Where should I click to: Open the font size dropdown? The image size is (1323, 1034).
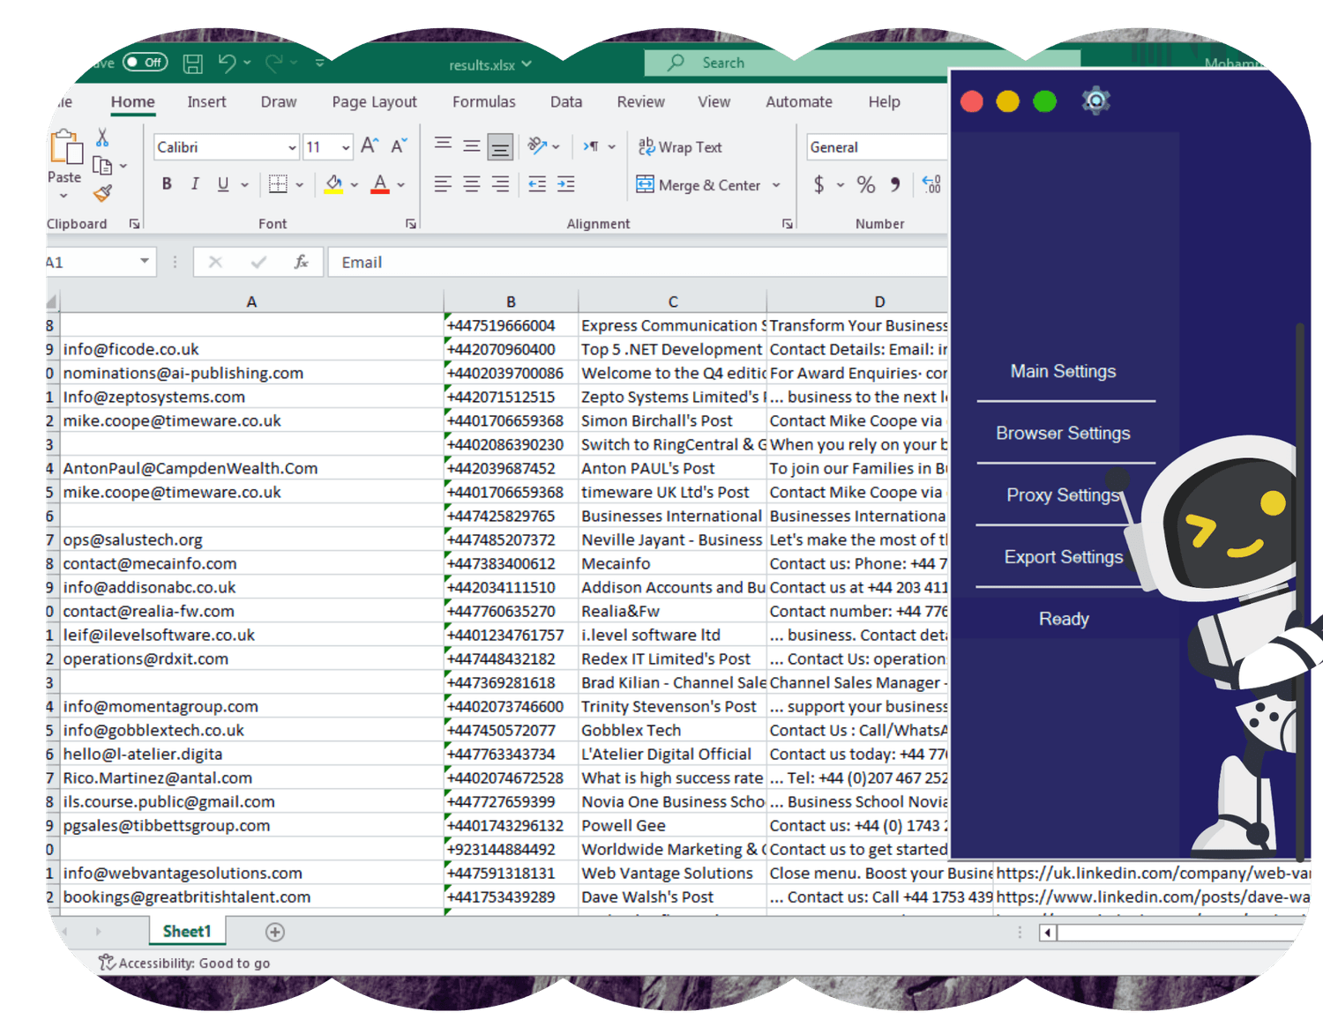(x=346, y=147)
